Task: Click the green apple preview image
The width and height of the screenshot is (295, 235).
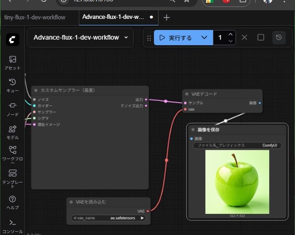Action: click(x=237, y=182)
